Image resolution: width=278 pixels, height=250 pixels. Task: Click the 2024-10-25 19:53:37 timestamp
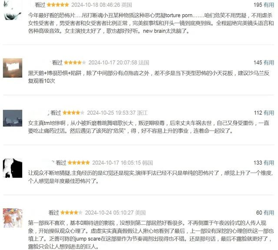pos(111,113)
